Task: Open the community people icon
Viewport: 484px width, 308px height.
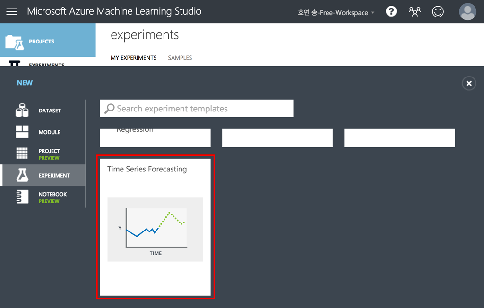Action: [x=415, y=11]
